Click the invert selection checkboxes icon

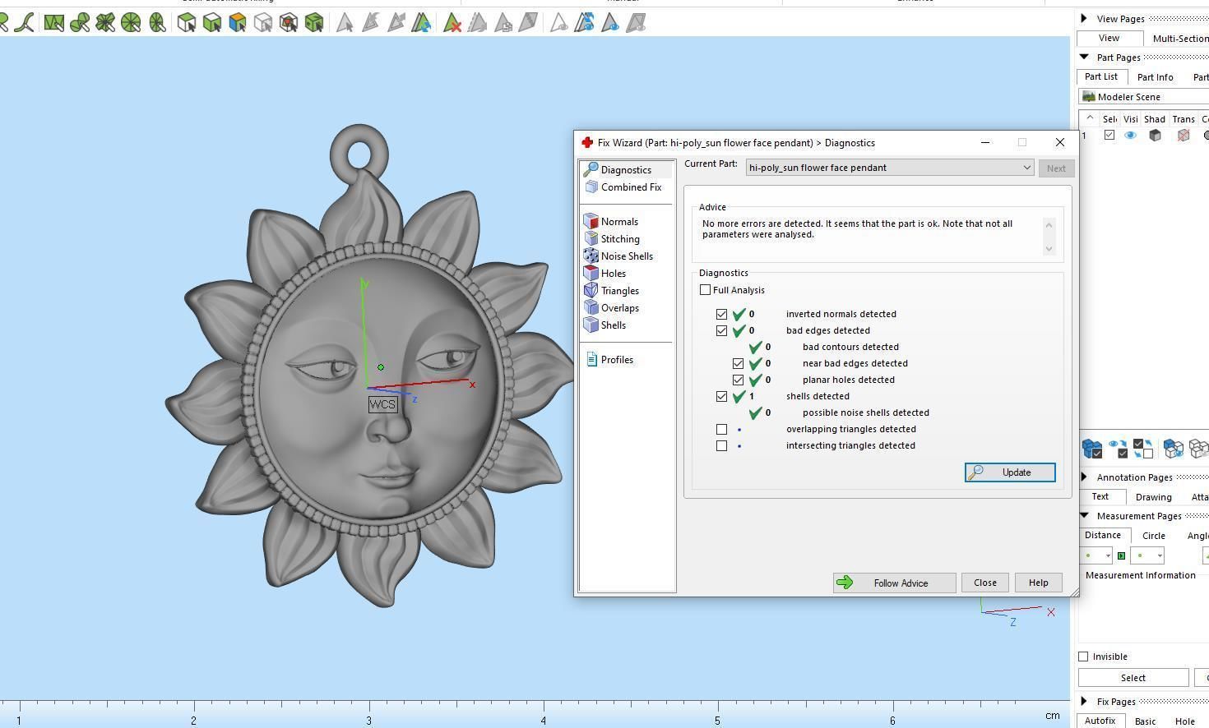click(1142, 449)
